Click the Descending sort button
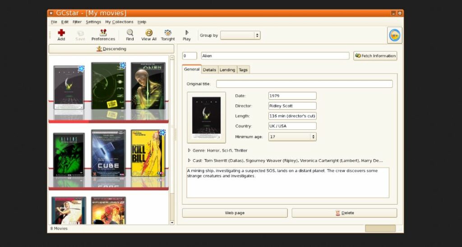This screenshot has width=462, height=247. click(x=111, y=49)
